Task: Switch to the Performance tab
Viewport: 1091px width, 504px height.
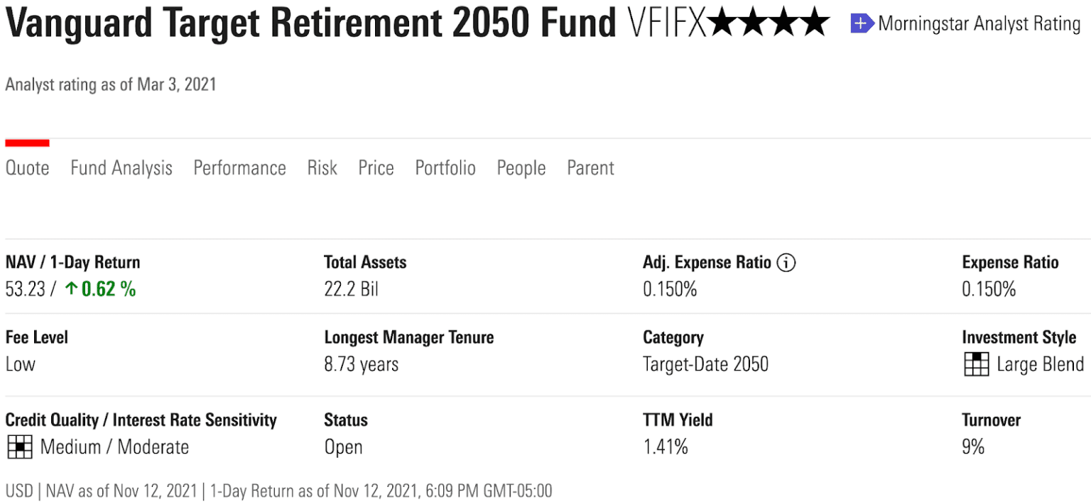Action: tap(239, 168)
